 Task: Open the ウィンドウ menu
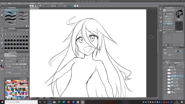(54, 4)
